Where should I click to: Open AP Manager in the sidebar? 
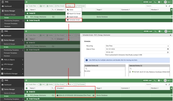[x=12, y=69]
